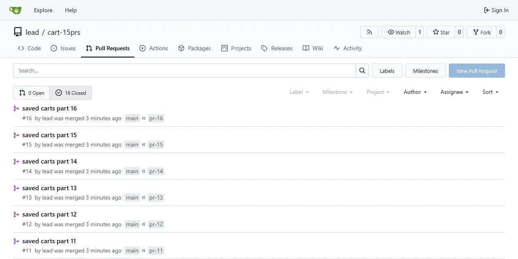Go to the Releases tab
Viewport: 518px width, 259px height.
[x=277, y=48]
